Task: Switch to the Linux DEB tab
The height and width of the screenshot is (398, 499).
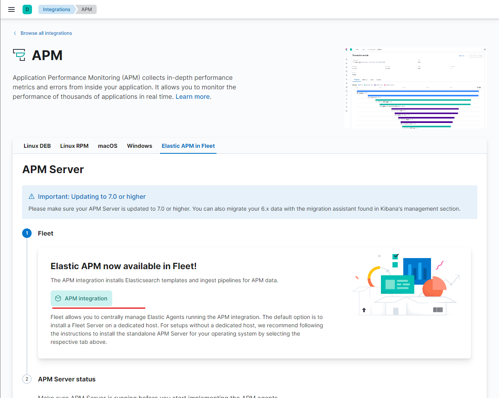Action: point(37,146)
